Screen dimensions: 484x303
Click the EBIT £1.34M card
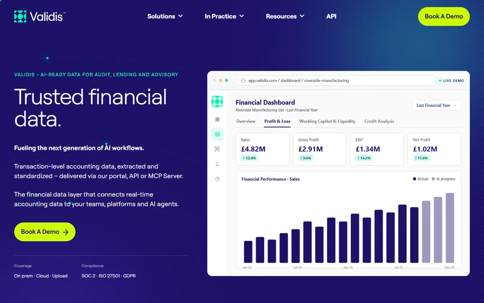click(377, 149)
